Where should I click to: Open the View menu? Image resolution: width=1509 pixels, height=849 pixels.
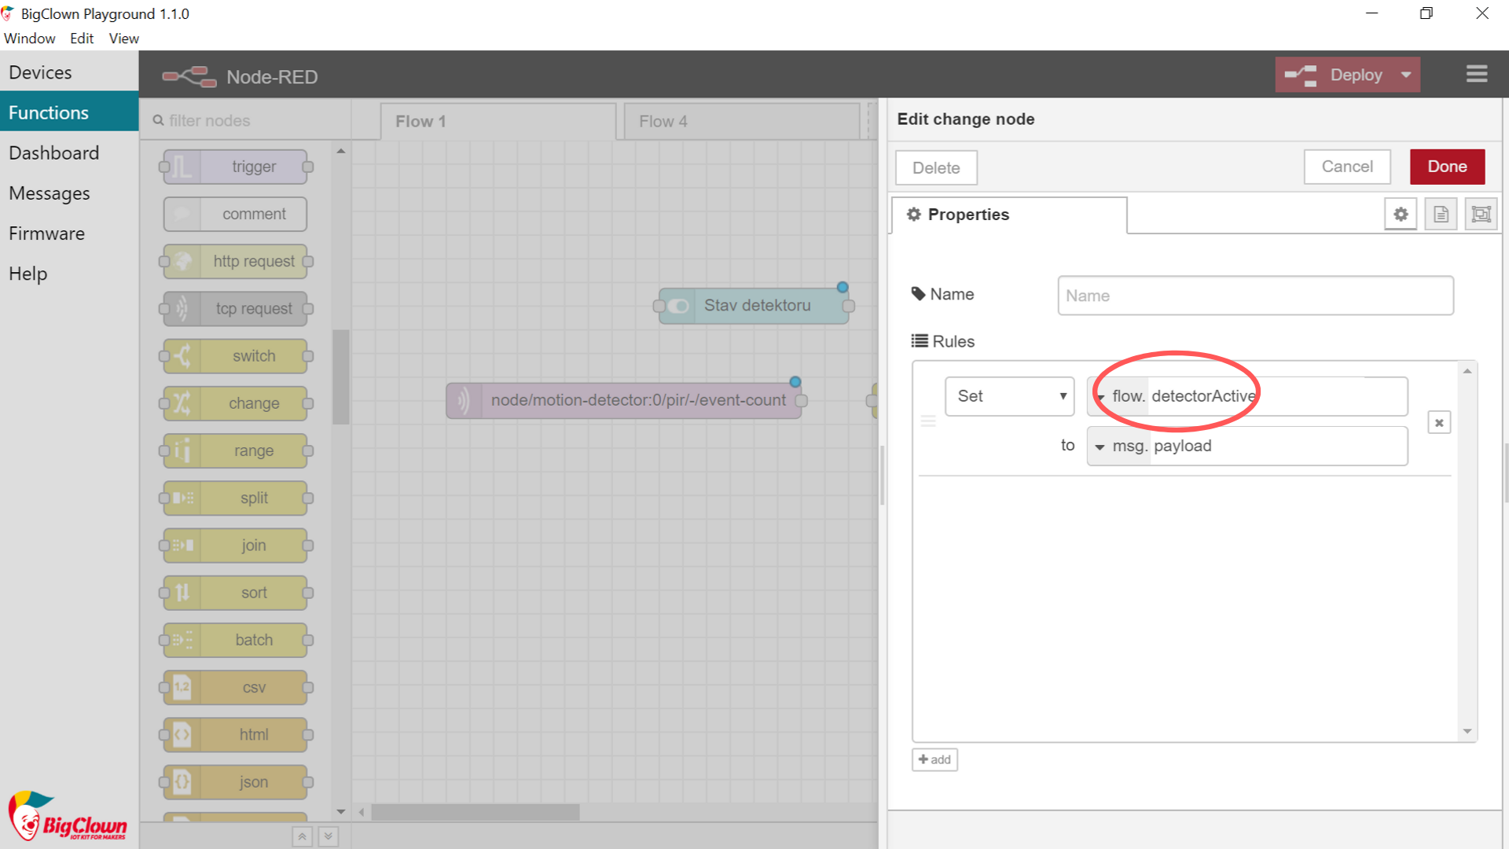coord(124,39)
